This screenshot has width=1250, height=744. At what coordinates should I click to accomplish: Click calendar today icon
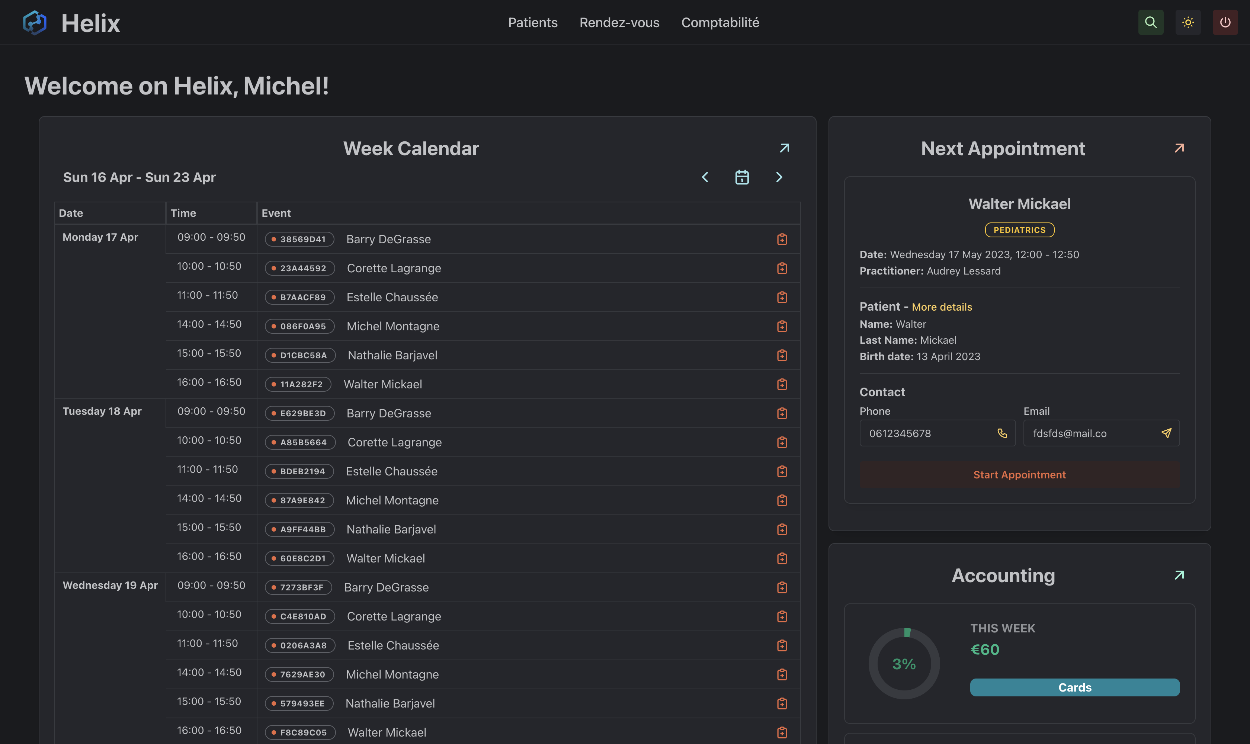pyautogui.click(x=741, y=177)
